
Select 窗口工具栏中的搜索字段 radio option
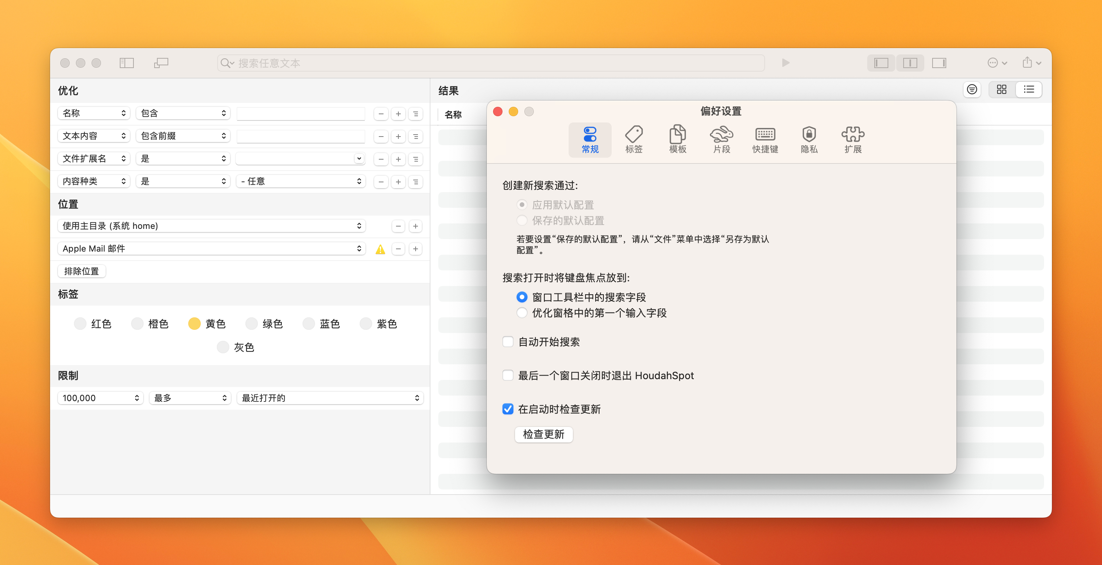[522, 297]
